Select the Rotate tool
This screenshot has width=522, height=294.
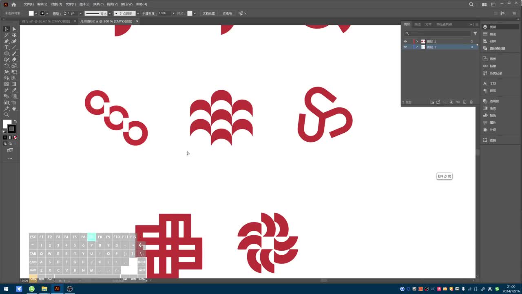click(x=7, y=66)
